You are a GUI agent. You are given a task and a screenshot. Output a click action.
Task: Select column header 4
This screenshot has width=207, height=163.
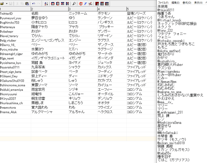point(112,9)
